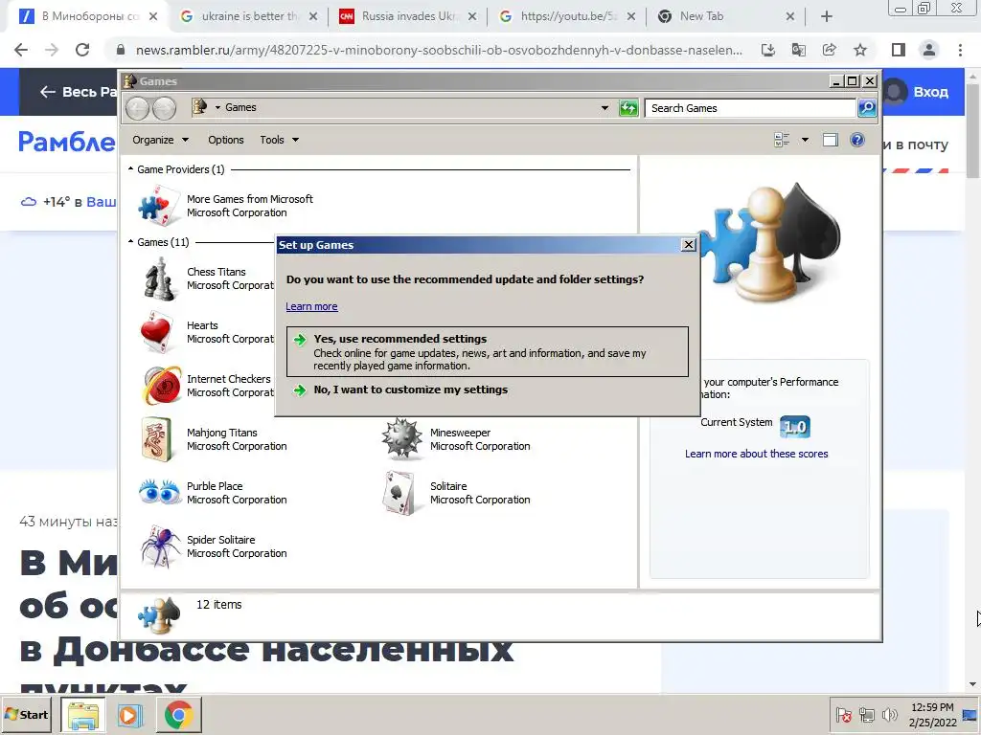The image size is (981, 735).
Task: Collapse the Game Providers group
Action: (x=130, y=169)
